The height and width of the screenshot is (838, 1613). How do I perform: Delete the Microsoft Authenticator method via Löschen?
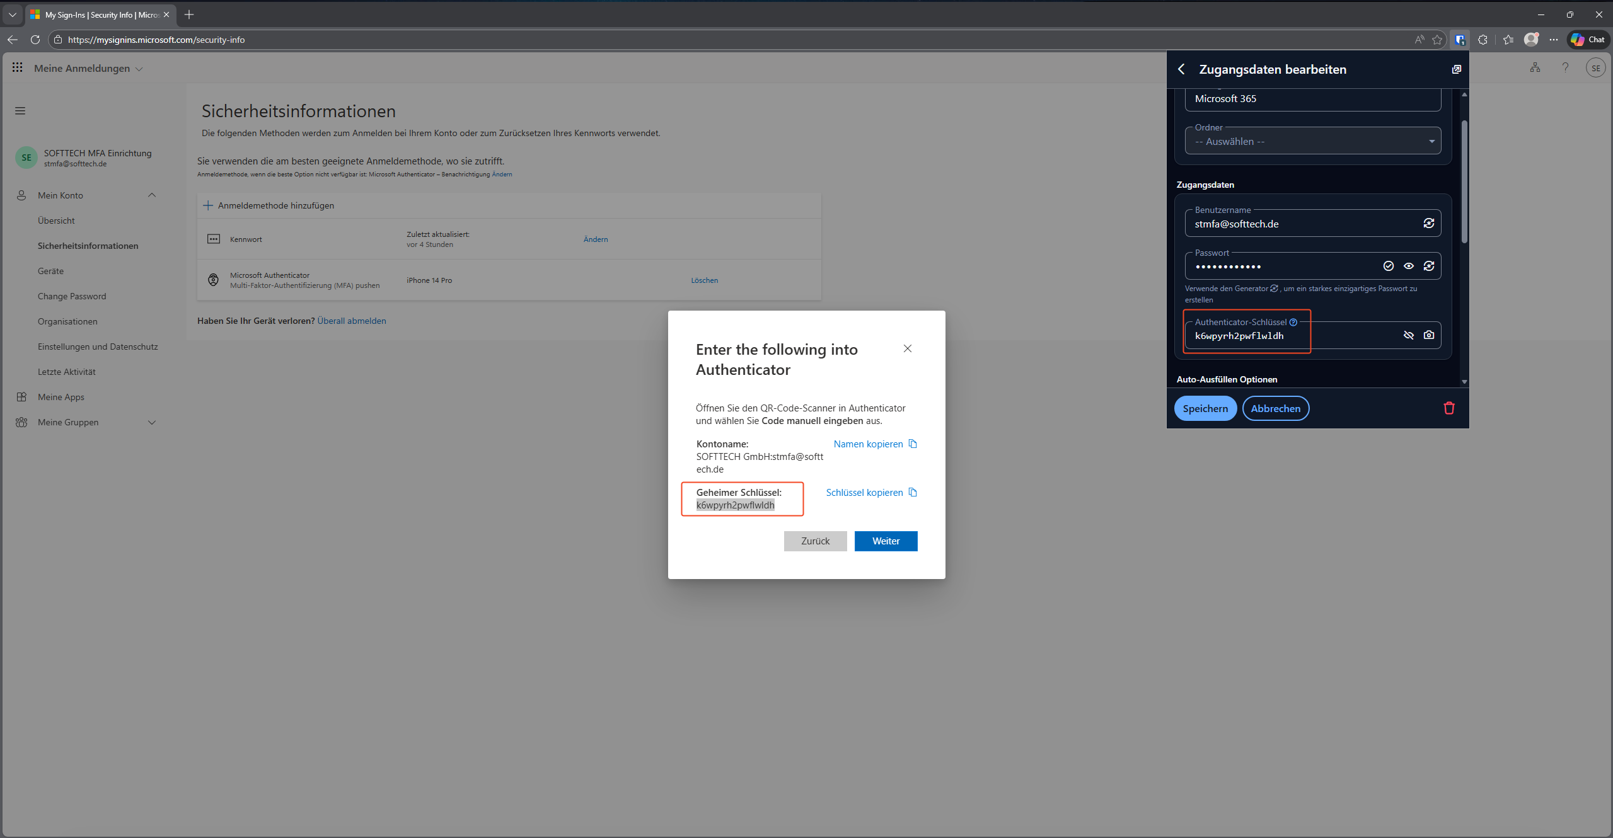(x=705, y=280)
